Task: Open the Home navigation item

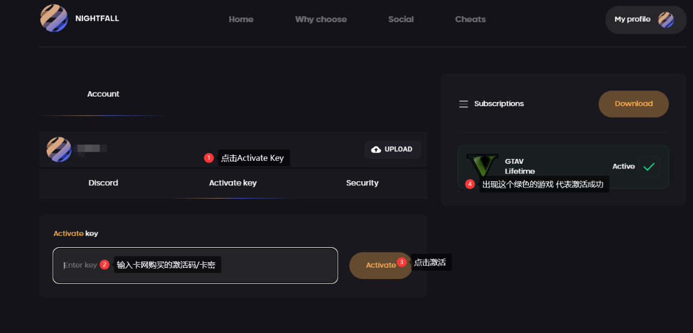Action: pos(241,19)
